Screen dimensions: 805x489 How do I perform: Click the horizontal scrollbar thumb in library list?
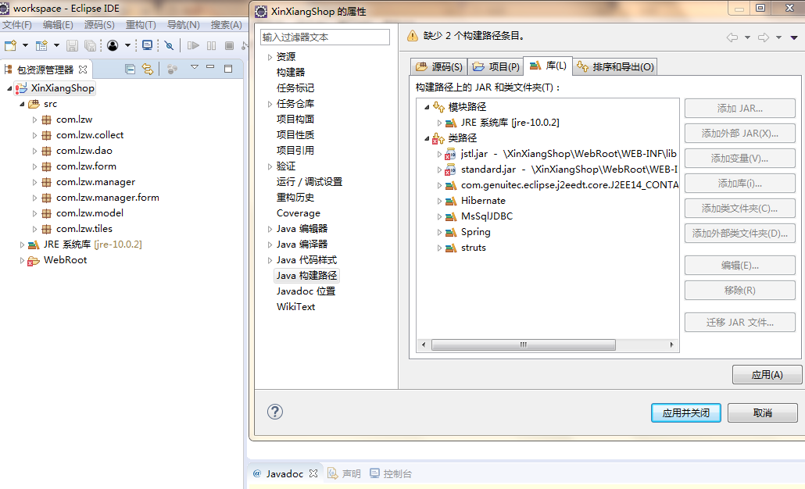(x=524, y=344)
